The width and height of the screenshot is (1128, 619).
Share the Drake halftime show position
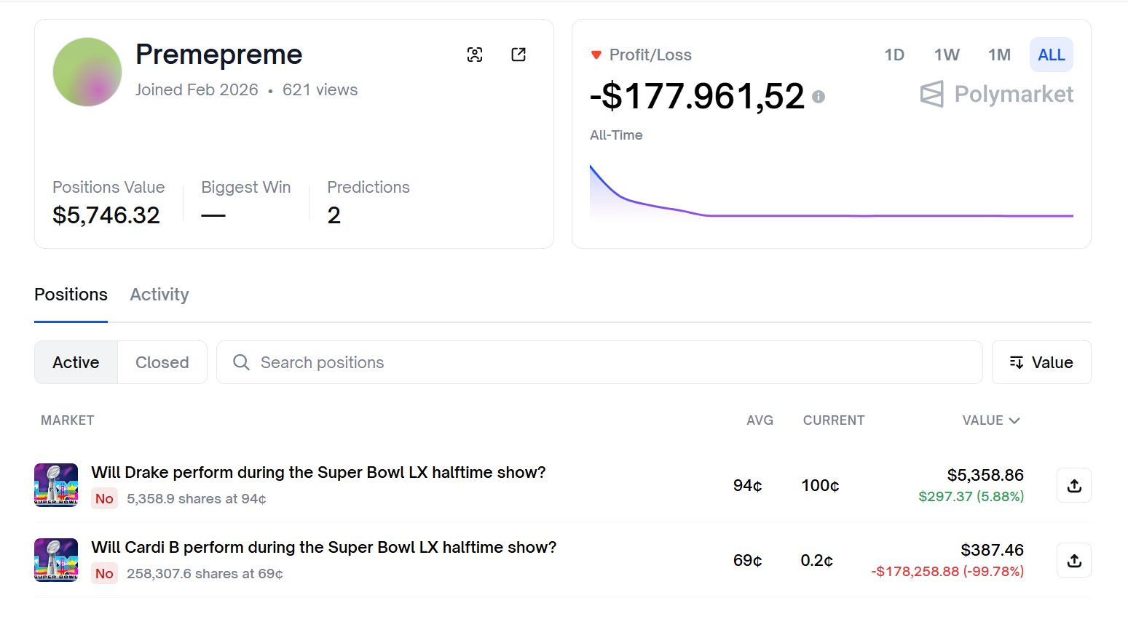coord(1074,485)
